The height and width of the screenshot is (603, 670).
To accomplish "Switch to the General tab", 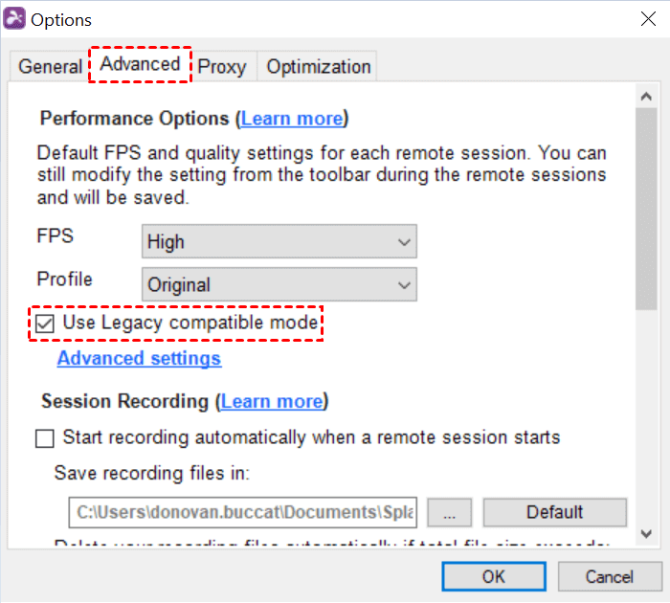I will (x=51, y=67).
